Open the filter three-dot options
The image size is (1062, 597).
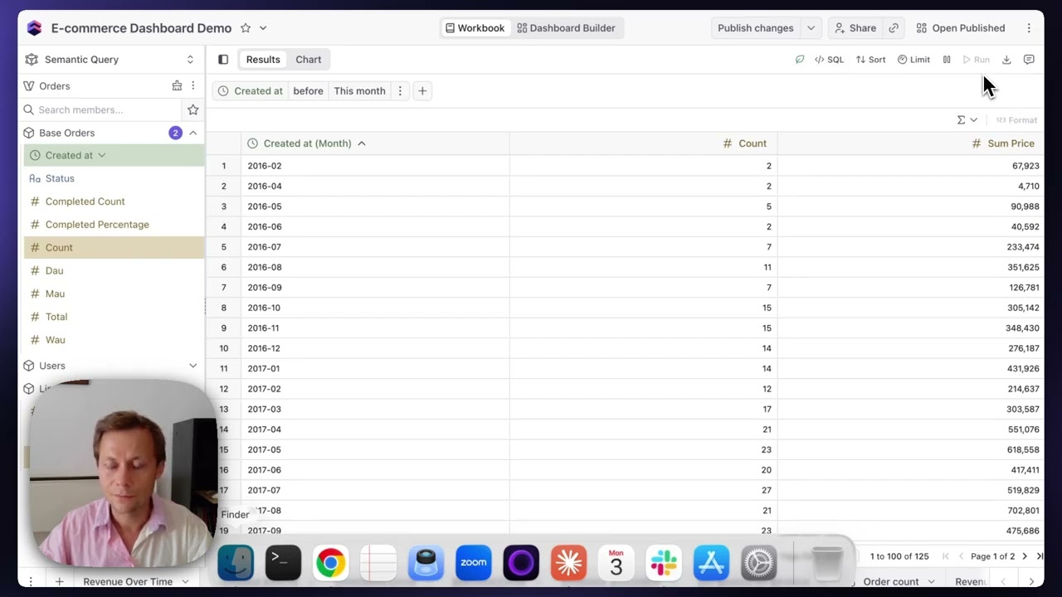[x=400, y=91]
